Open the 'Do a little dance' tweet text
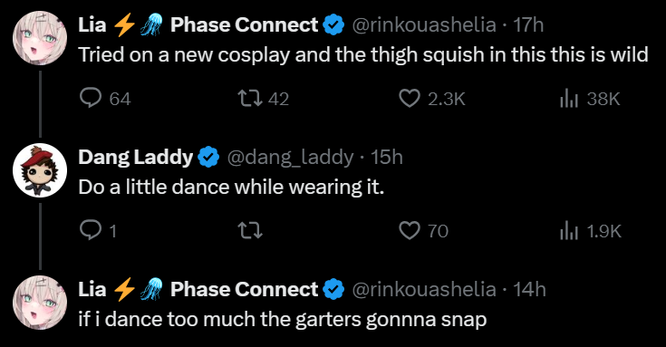Viewport: 666px width, 347px height. point(231,188)
